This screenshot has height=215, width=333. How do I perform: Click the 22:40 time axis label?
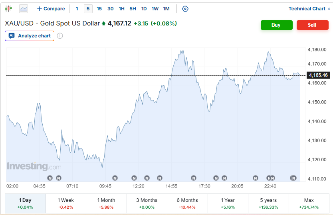tap(270, 186)
